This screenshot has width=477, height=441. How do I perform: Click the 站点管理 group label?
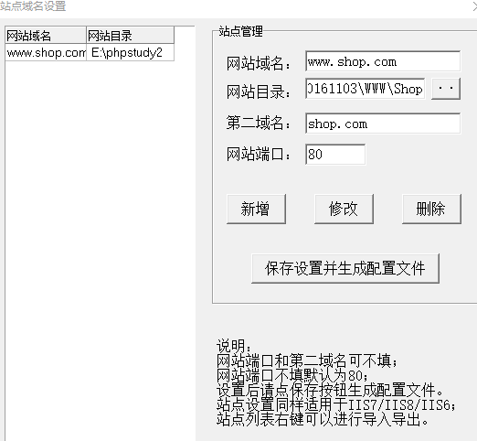pyautogui.click(x=240, y=31)
